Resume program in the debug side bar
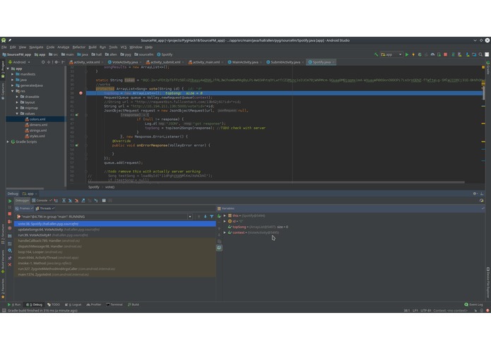The height and width of the screenshot is (349, 491). tap(10, 201)
